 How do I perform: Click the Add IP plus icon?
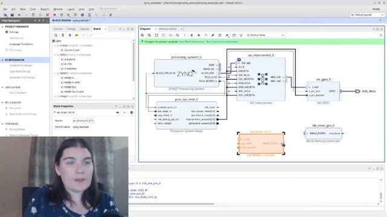pos(199,35)
